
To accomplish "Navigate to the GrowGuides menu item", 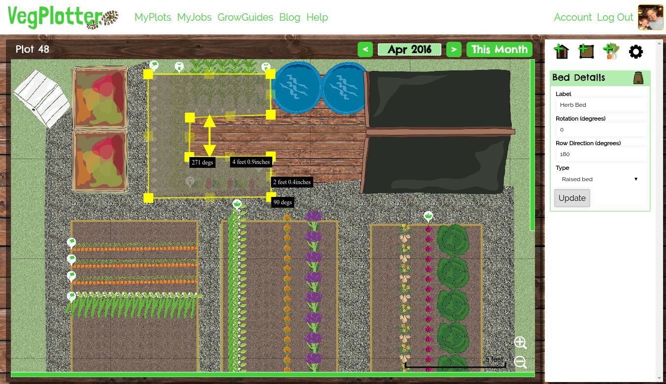I will (x=245, y=17).
